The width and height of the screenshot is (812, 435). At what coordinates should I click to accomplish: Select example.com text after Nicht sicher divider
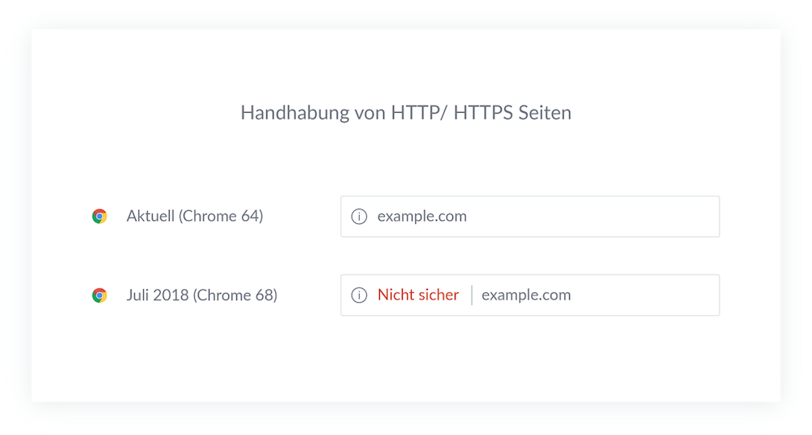526,295
